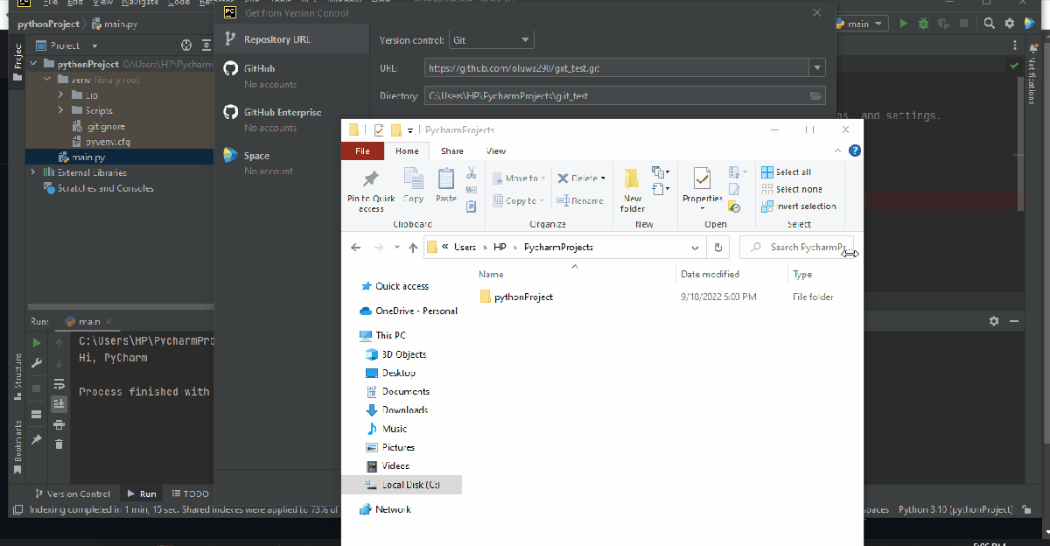The image size is (1050, 546).
Task: Select GitHub in Get from Version Control
Action: [x=259, y=68]
